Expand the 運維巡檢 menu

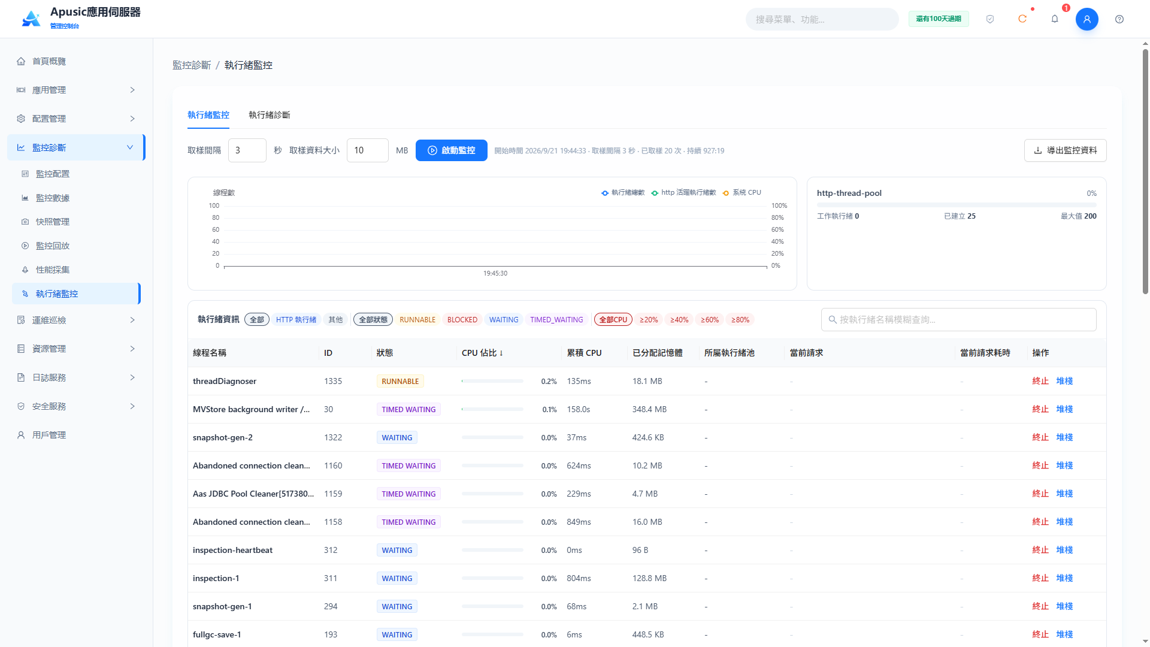pos(75,320)
